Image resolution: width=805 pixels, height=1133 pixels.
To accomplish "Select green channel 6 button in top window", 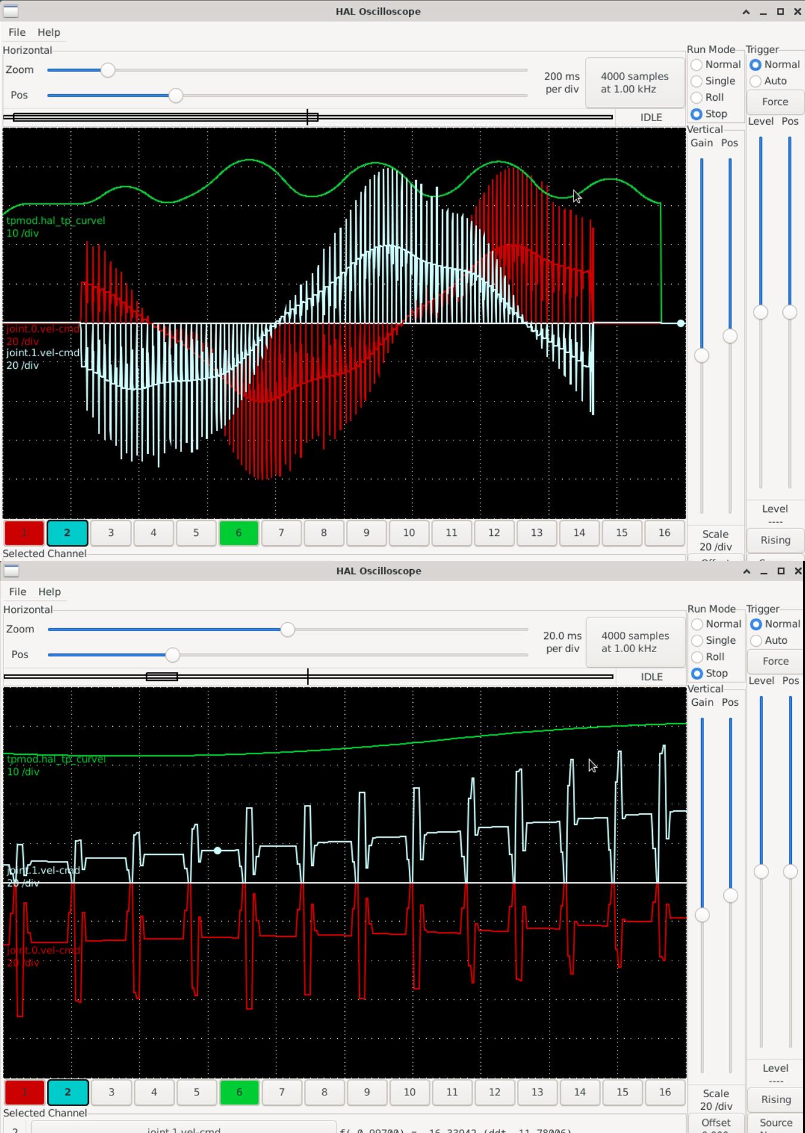I will 239,533.
